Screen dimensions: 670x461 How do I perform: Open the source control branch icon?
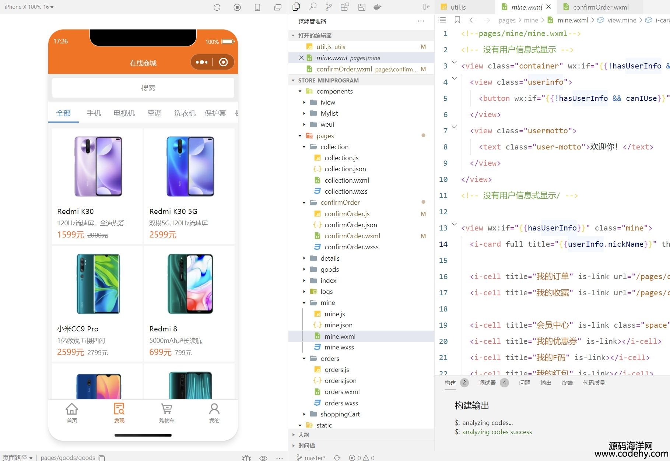point(329,7)
